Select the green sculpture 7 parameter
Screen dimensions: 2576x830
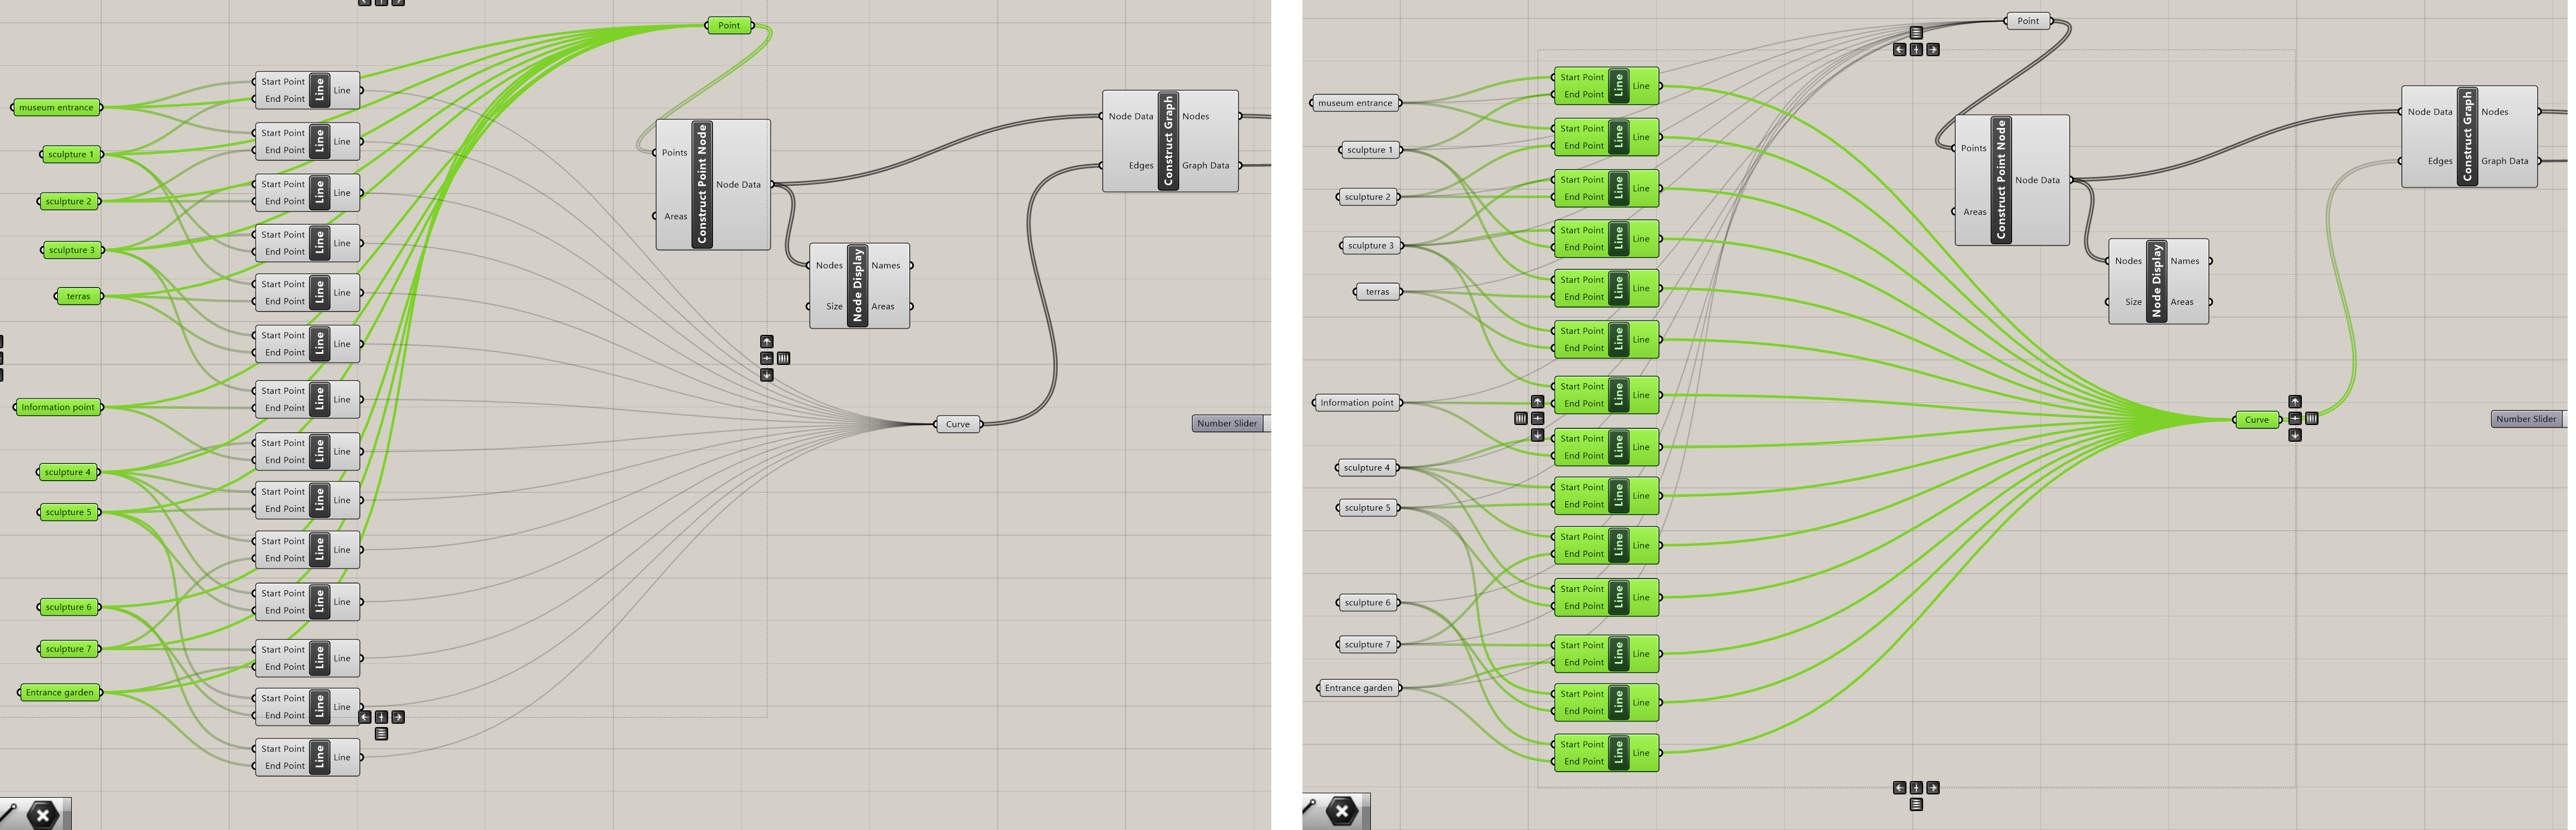pyautogui.click(x=68, y=649)
